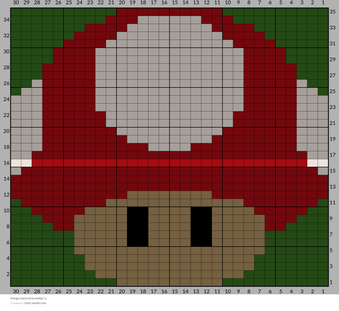This screenshot has width=339, height=311.
Task: Click the left black eye block of the mushroom
Action: pyautogui.click(x=138, y=227)
